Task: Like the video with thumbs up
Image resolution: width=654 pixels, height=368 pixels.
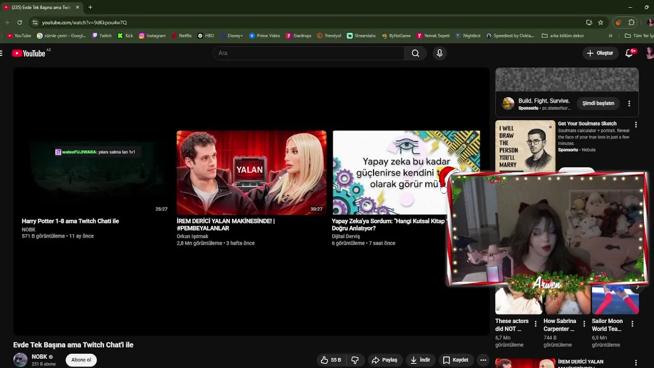Action: tap(331, 360)
